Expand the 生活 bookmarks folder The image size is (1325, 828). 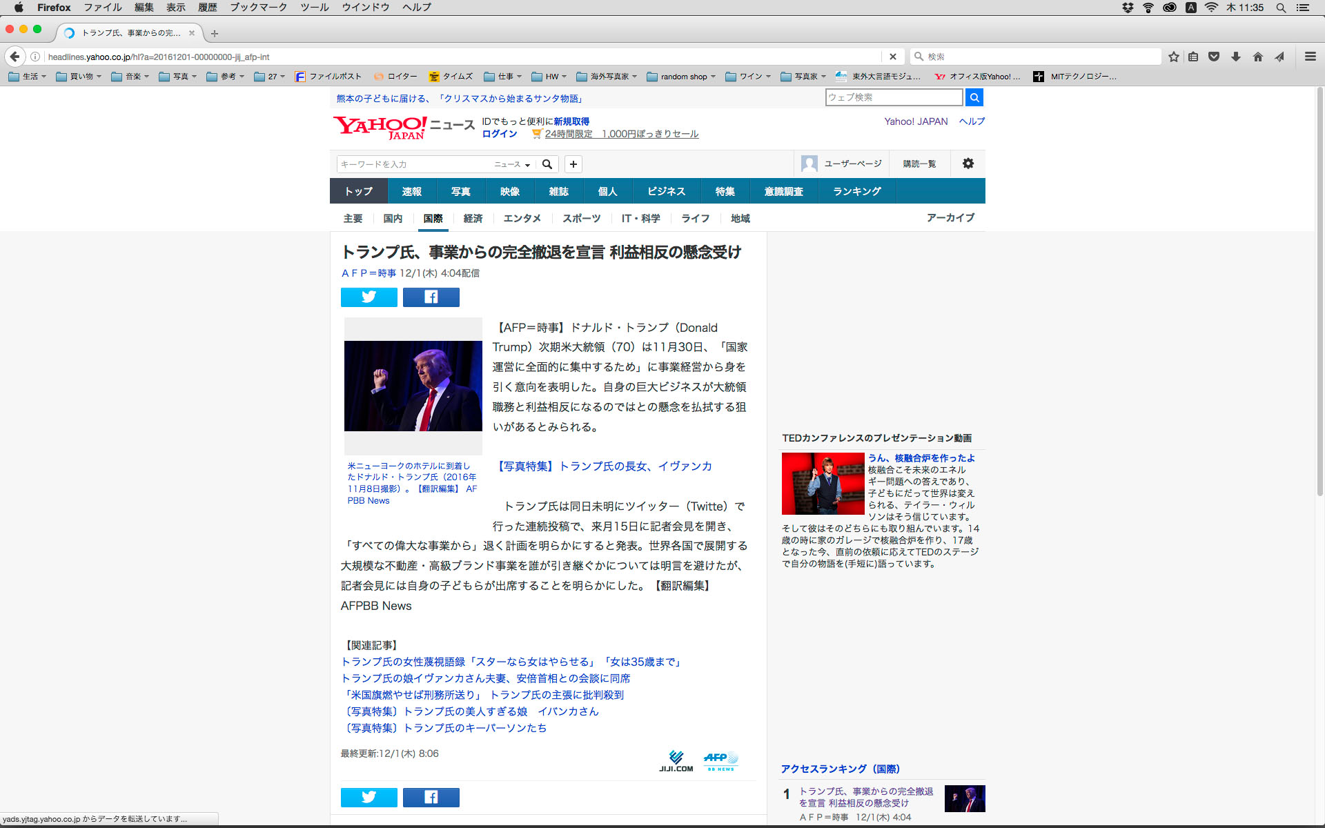28,77
